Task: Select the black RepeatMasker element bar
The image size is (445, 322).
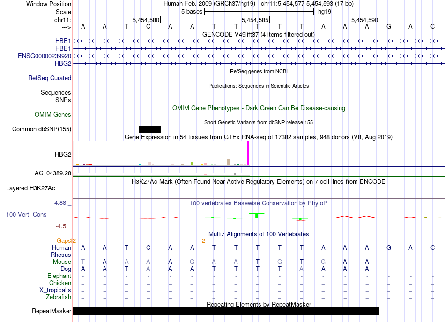Action: (x=226, y=311)
